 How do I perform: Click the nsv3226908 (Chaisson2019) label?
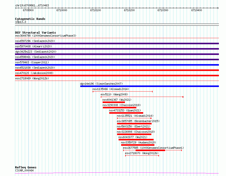(x=136, y=132)
